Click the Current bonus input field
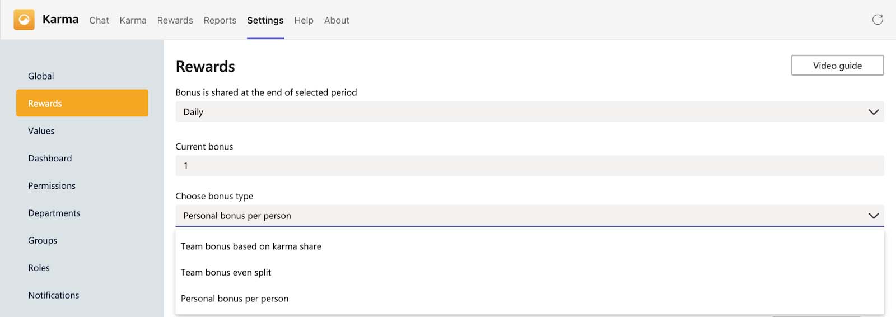The width and height of the screenshot is (896, 317). click(529, 166)
